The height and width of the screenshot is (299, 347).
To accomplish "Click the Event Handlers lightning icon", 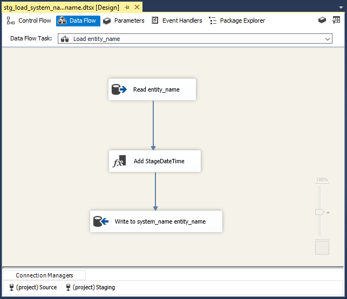I will coord(155,20).
